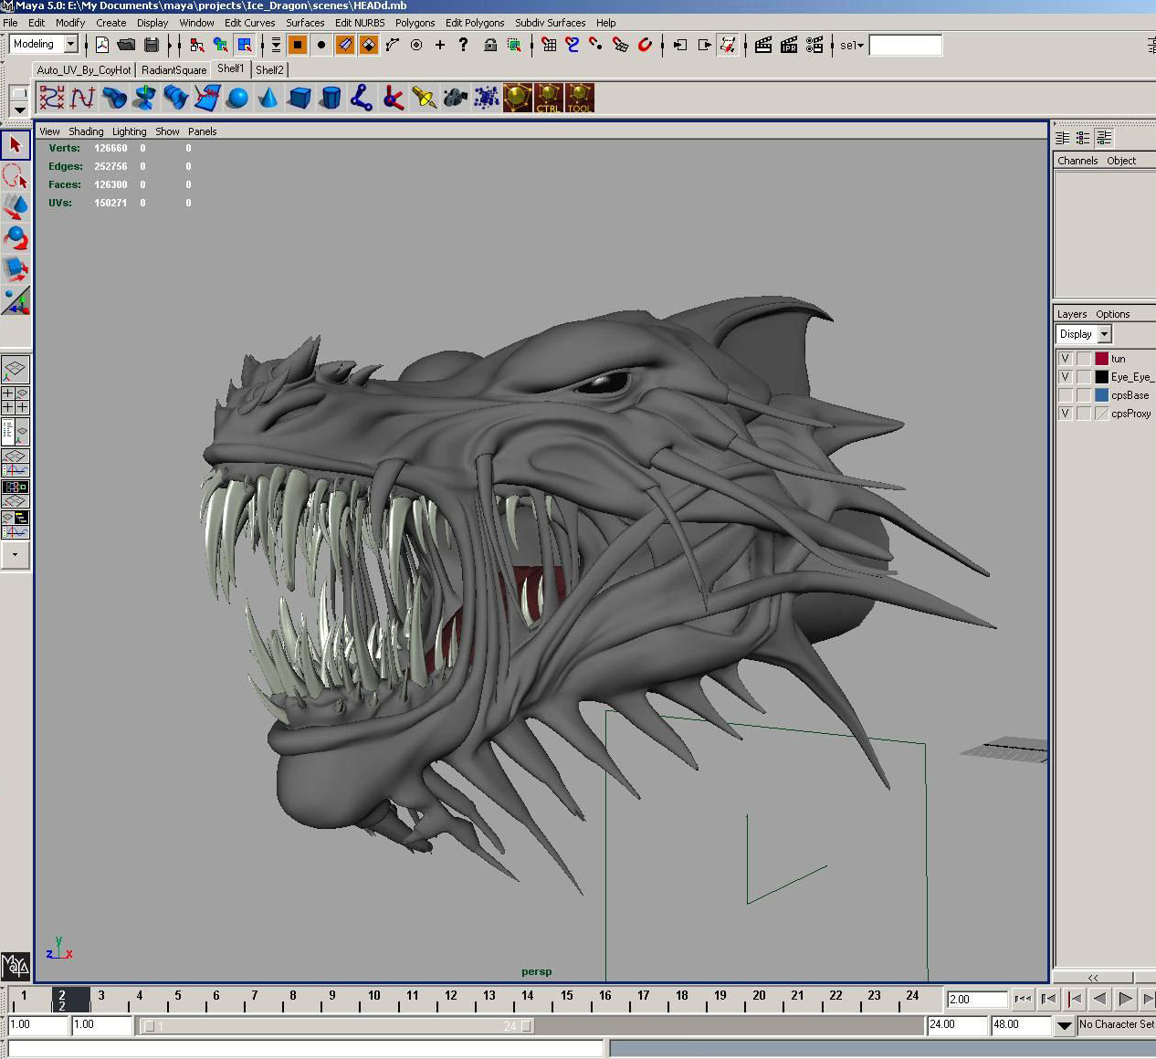Open the Edit Polygons menu
Image resolution: width=1156 pixels, height=1059 pixels.
(474, 23)
